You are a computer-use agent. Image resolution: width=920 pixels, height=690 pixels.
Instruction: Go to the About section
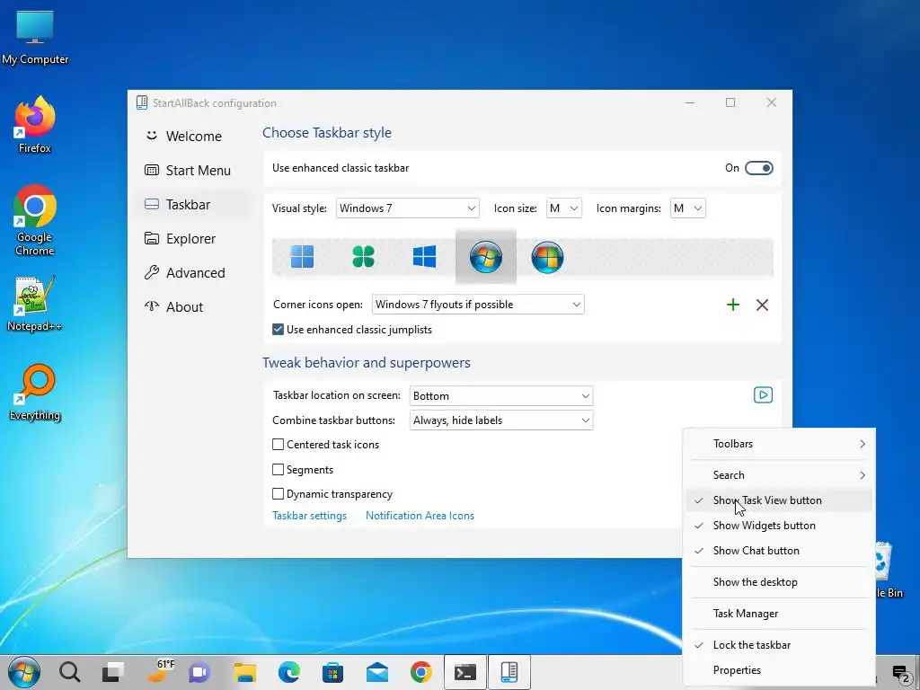coord(193,306)
